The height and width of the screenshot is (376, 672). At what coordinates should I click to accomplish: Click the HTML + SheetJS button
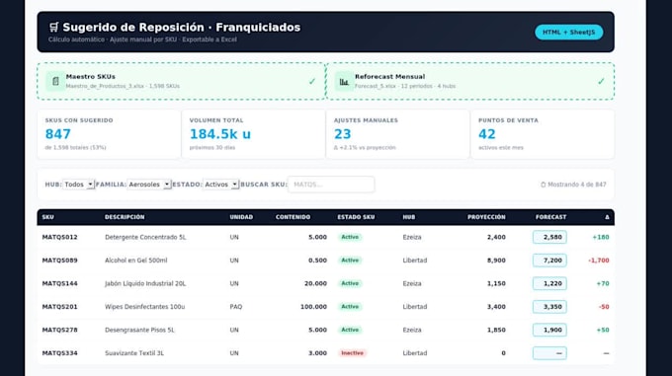568,33
